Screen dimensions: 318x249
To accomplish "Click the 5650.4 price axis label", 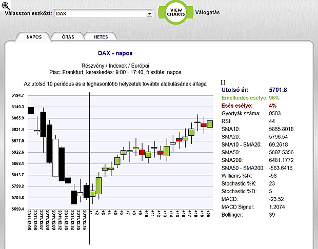I will pyautogui.click(x=17, y=209).
